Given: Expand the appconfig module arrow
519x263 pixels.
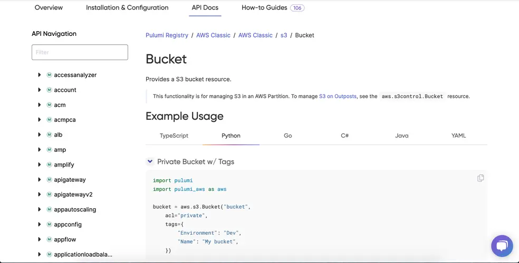Looking at the screenshot, I should [40, 225].
